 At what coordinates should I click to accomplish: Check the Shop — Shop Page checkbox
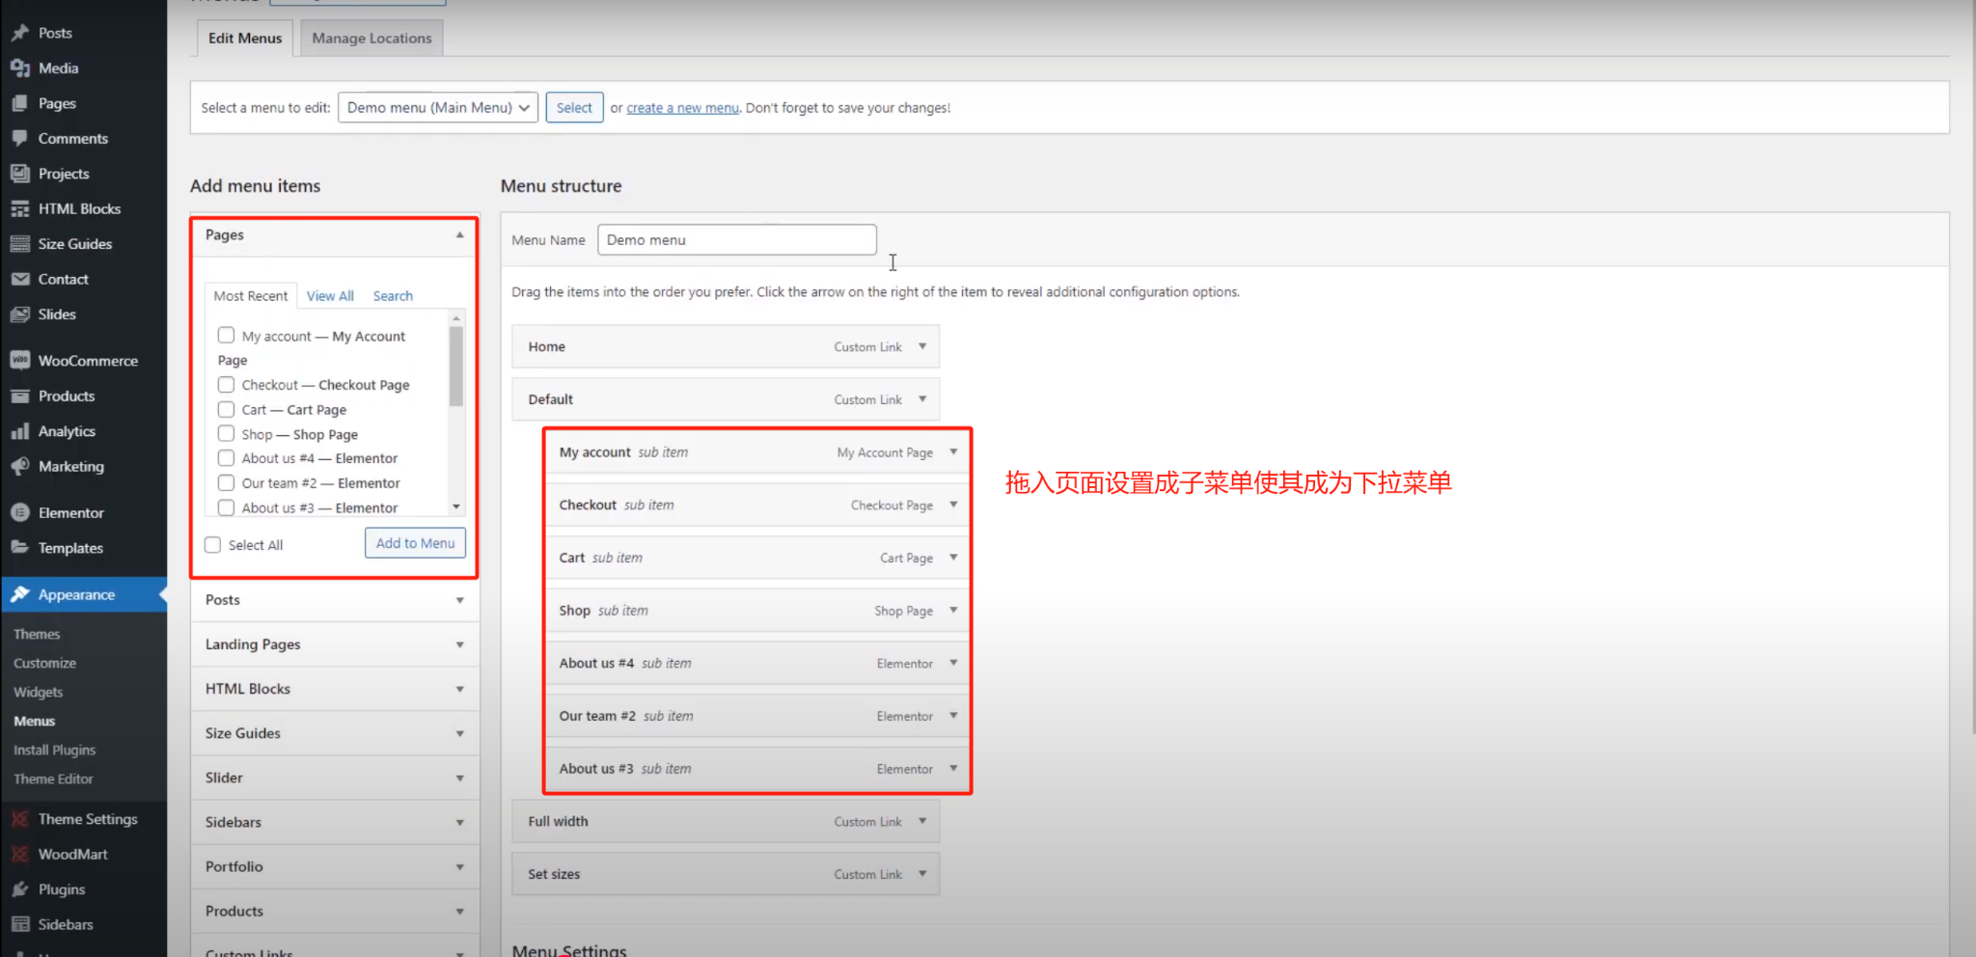coord(226,434)
